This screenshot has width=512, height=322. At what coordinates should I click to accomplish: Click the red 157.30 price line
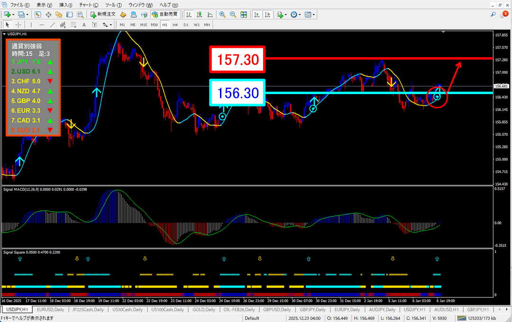(x=379, y=58)
